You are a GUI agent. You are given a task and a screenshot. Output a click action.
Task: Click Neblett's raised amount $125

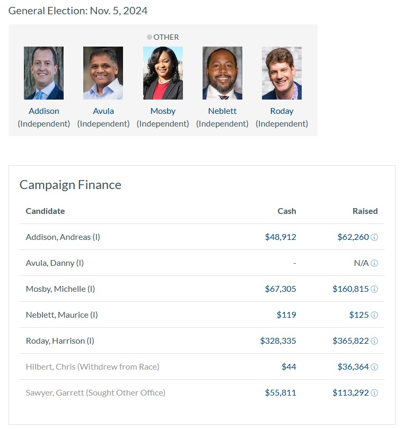(358, 315)
